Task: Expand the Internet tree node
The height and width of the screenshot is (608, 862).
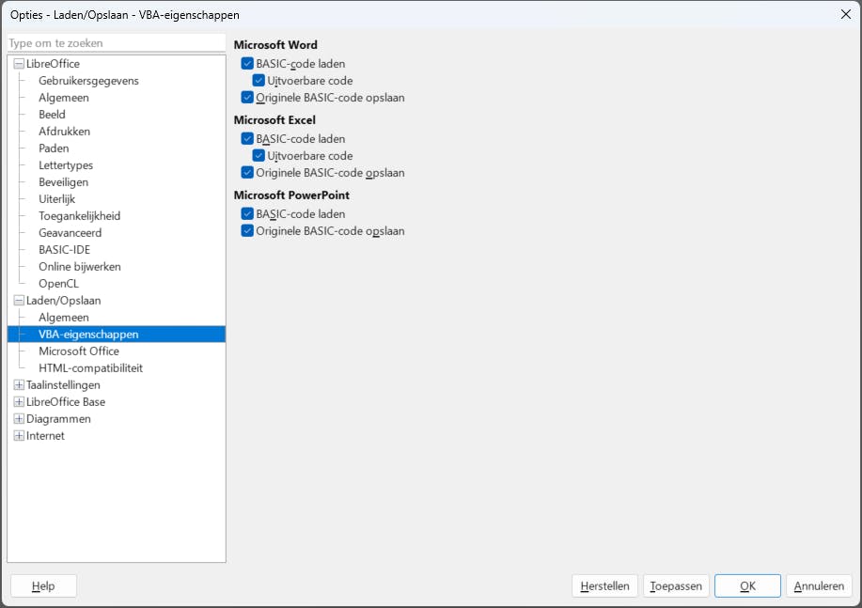Action: pos(19,436)
